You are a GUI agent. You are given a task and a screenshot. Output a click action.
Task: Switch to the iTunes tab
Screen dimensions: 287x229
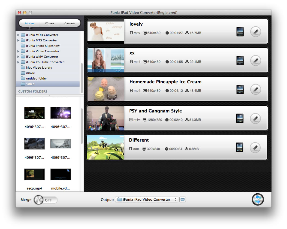coord(50,23)
